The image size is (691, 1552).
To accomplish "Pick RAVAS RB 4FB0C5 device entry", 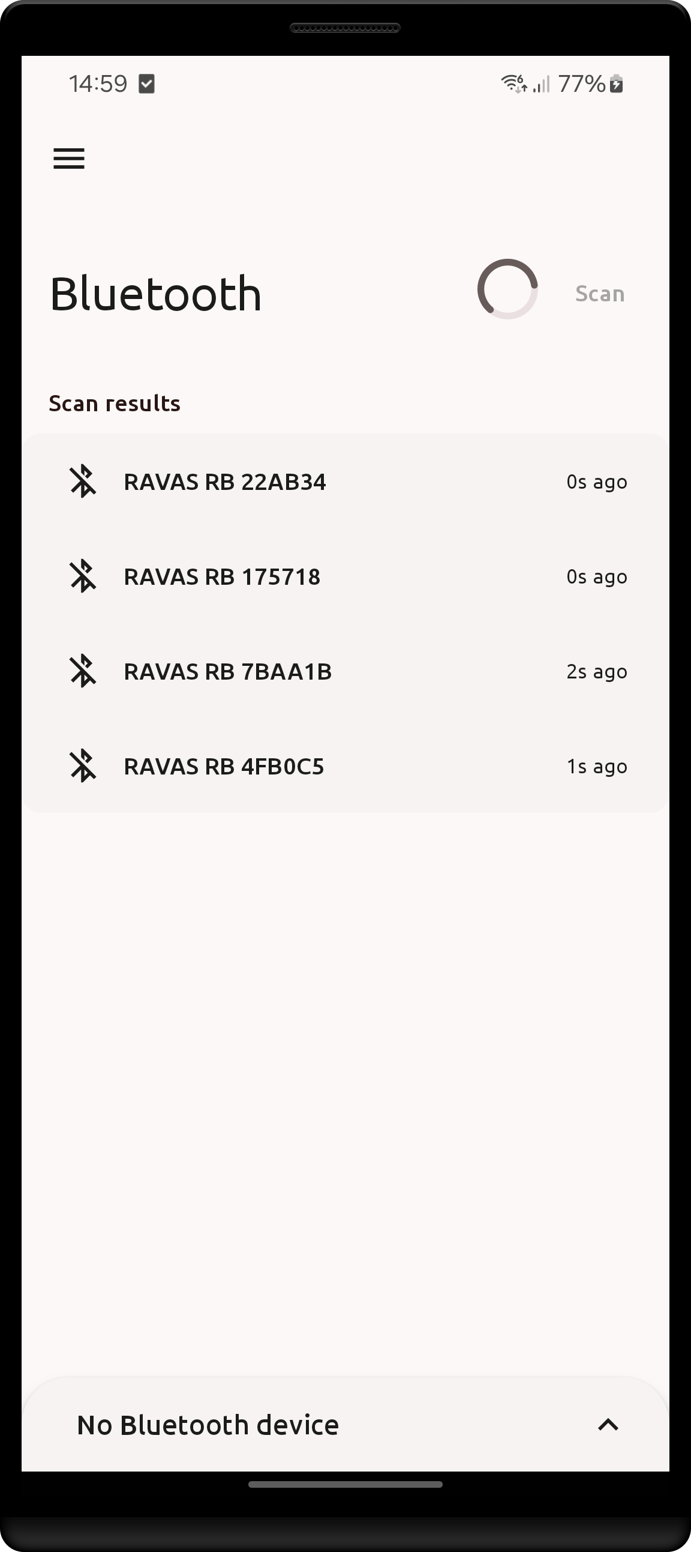I will [x=224, y=767].
